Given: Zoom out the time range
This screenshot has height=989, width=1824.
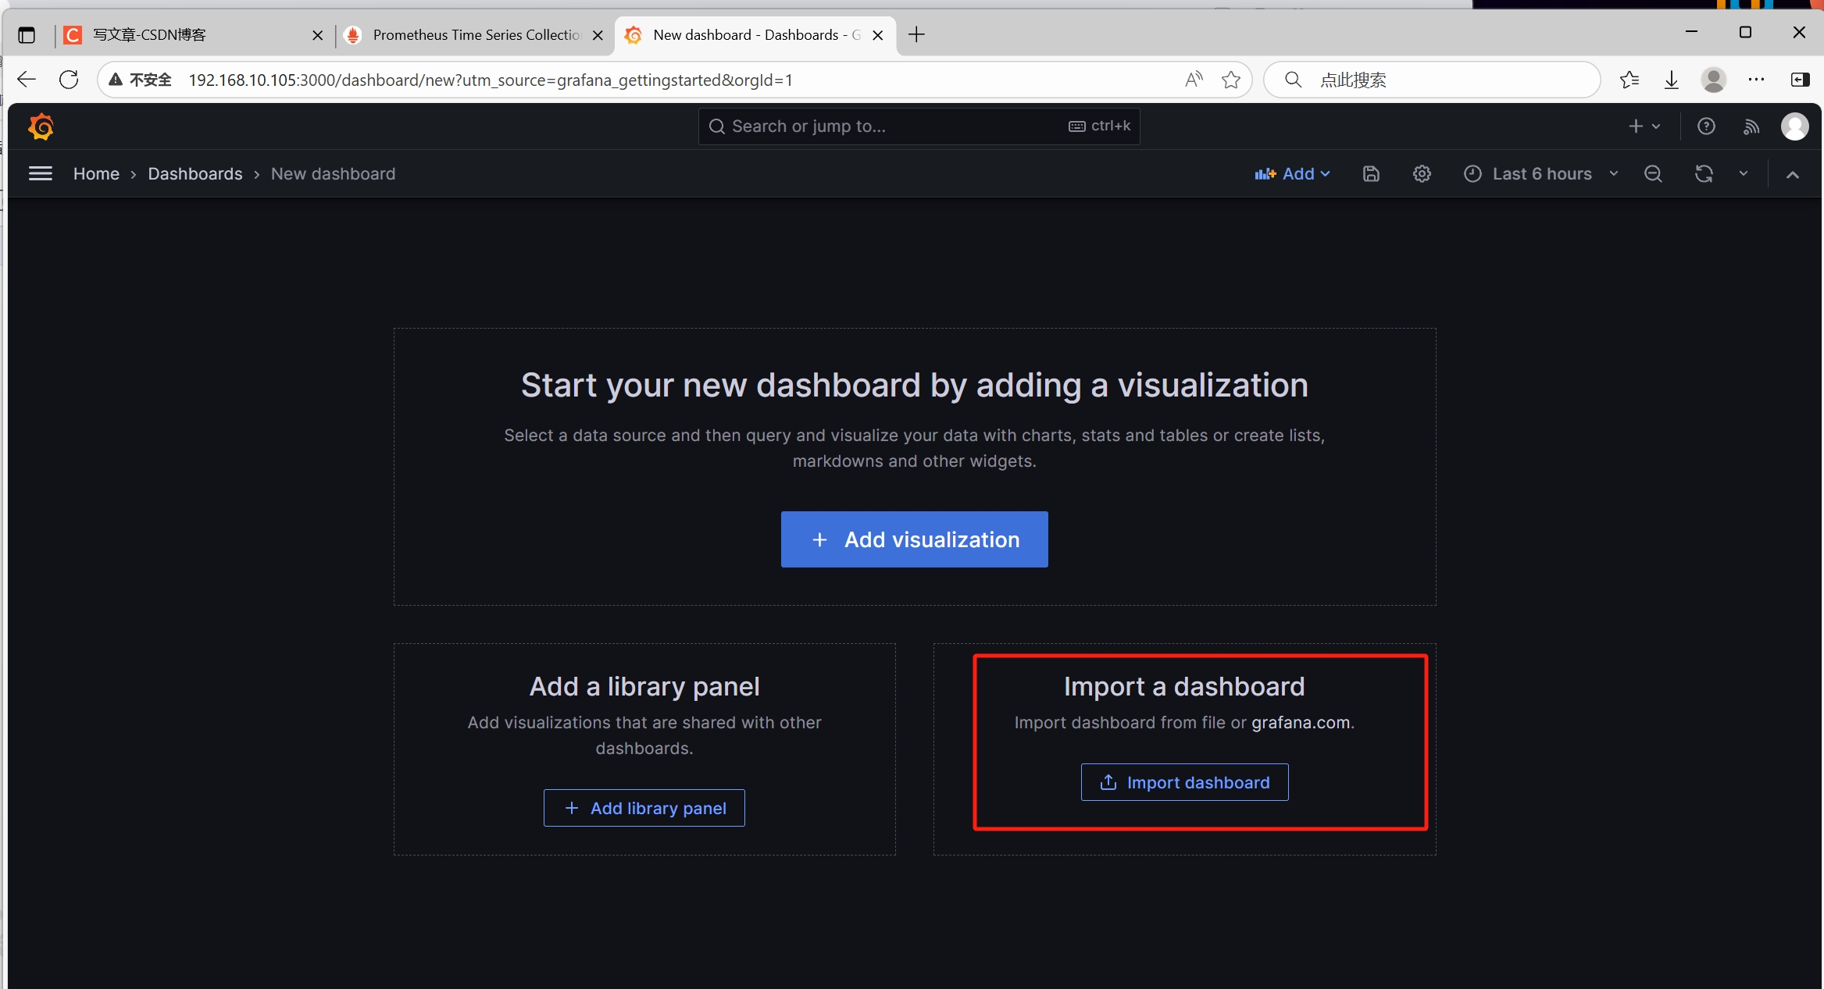Looking at the screenshot, I should 1653,173.
